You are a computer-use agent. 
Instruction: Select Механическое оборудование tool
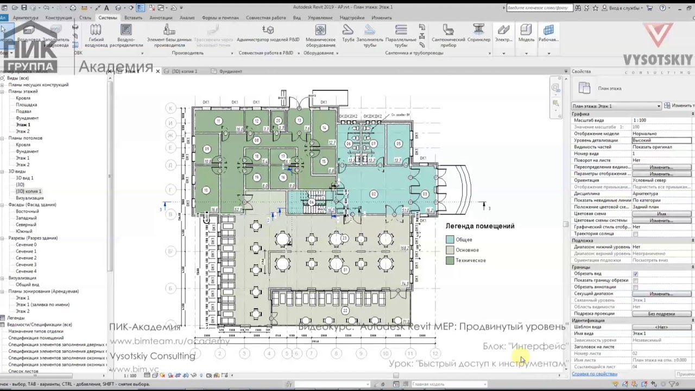click(320, 35)
